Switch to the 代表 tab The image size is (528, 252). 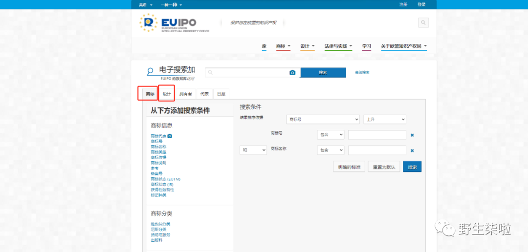pos(204,94)
